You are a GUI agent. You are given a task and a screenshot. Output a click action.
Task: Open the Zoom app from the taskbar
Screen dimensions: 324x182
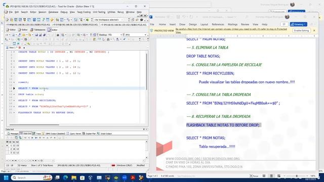124,177
